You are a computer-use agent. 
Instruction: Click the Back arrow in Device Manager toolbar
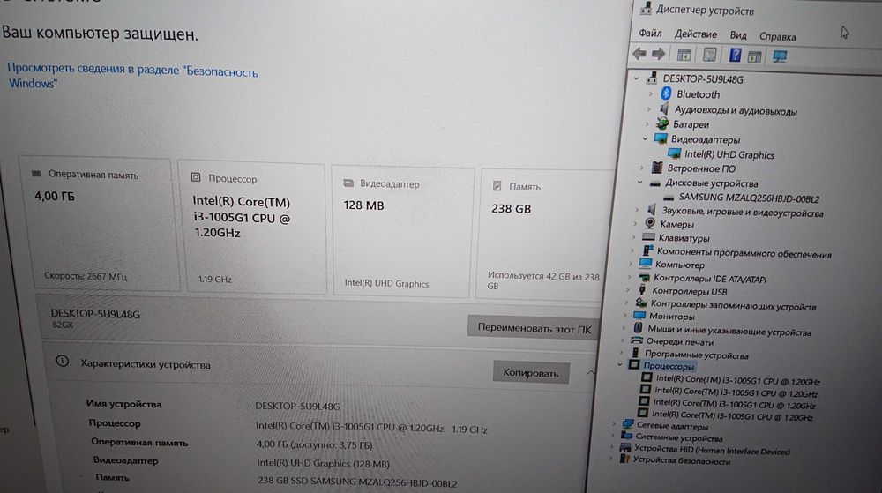tap(639, 54)
